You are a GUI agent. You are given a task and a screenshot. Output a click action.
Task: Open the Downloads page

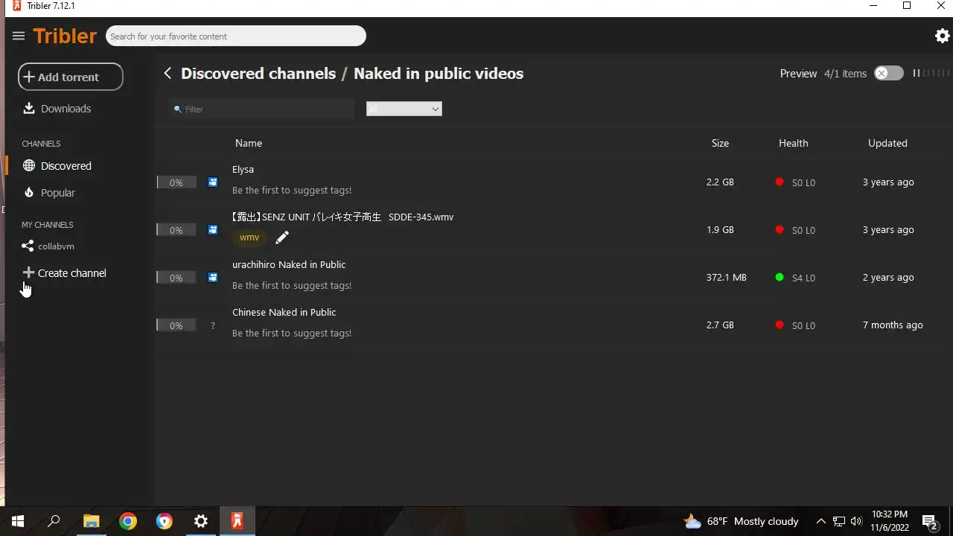57,109
